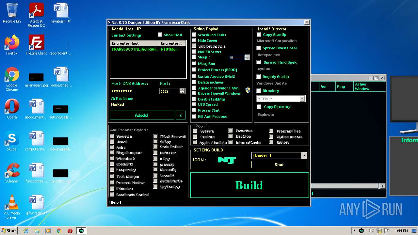The height and width of the screenshot is (235, 418).
Task: Open the [ Binder ] dropdown
Action: pyautogui.click(x=304, y=156)
